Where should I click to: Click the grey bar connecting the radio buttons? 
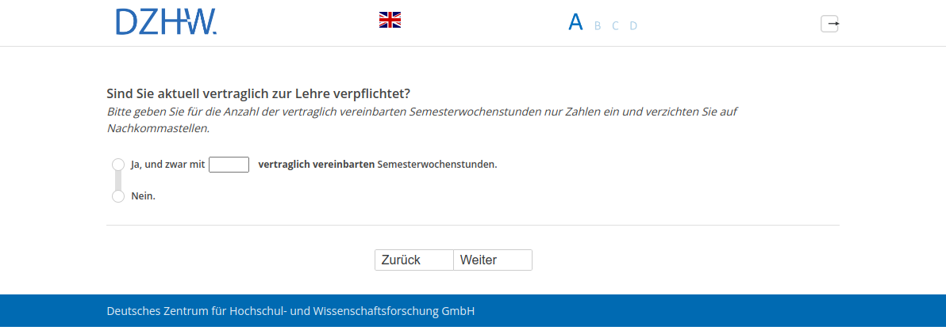[x=118, y=180]
